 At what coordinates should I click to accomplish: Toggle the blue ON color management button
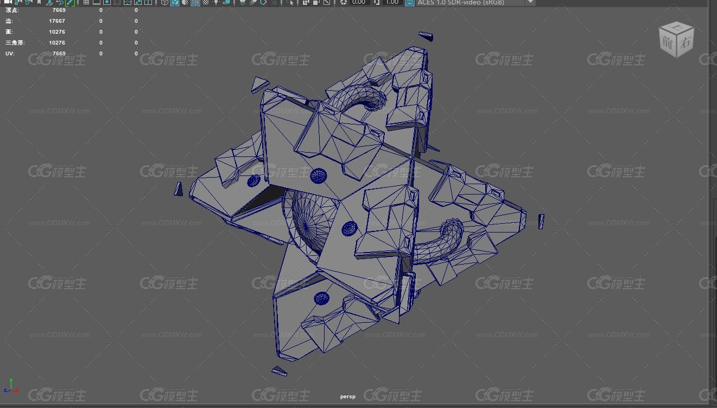[410, 2]
